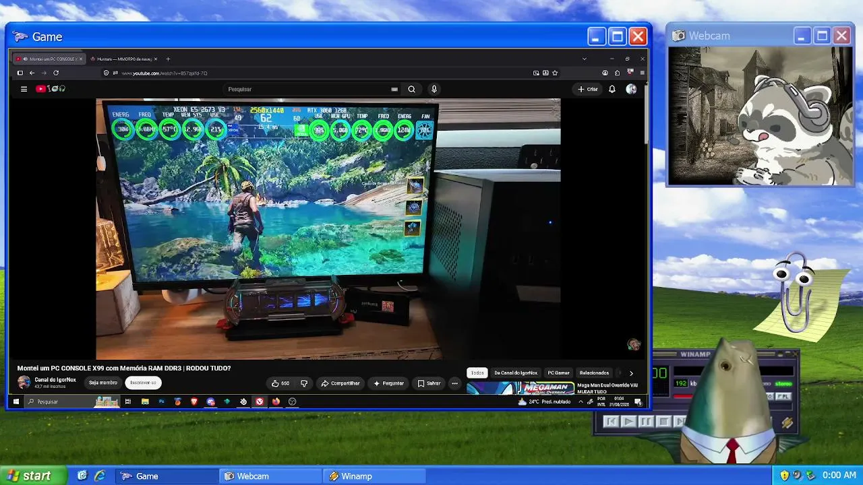Dislike the video with thumbs down
863x485 pixels.
(304, 383)
